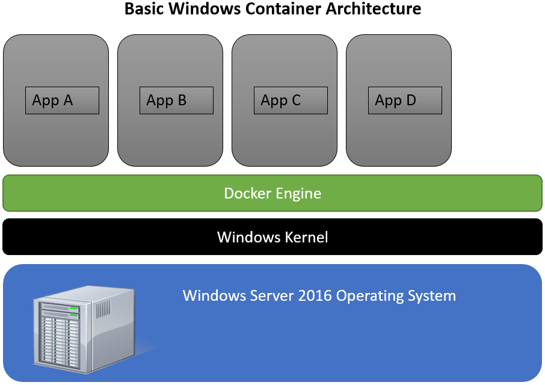Click the 'Basic Windows Container Architecture' title
This screenshot has height=385, width=545.
tap(272, 8)
